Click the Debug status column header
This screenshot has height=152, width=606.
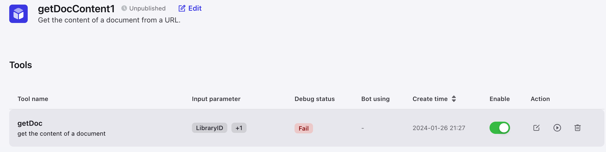click(315, 99)
